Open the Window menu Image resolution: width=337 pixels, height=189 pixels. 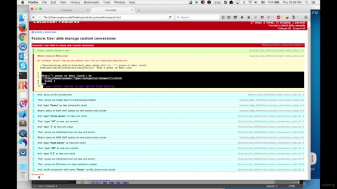[x=120, y=2]
